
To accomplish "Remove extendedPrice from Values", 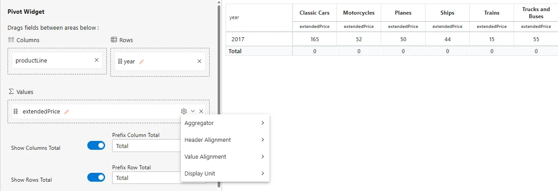I will click(x=201, y=111).
